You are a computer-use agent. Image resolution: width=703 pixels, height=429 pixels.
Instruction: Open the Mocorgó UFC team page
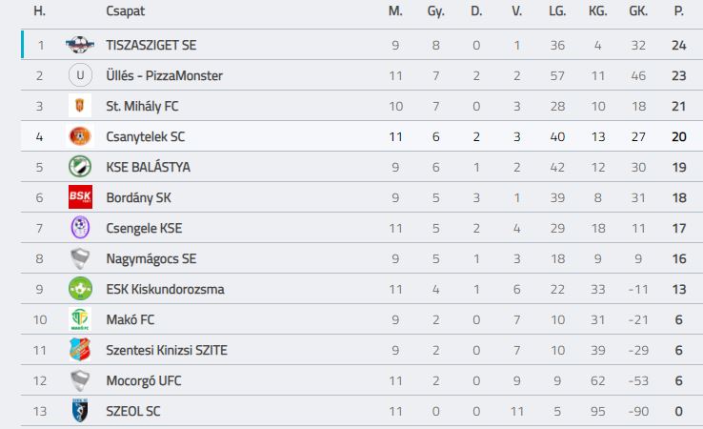coord(144,380)
